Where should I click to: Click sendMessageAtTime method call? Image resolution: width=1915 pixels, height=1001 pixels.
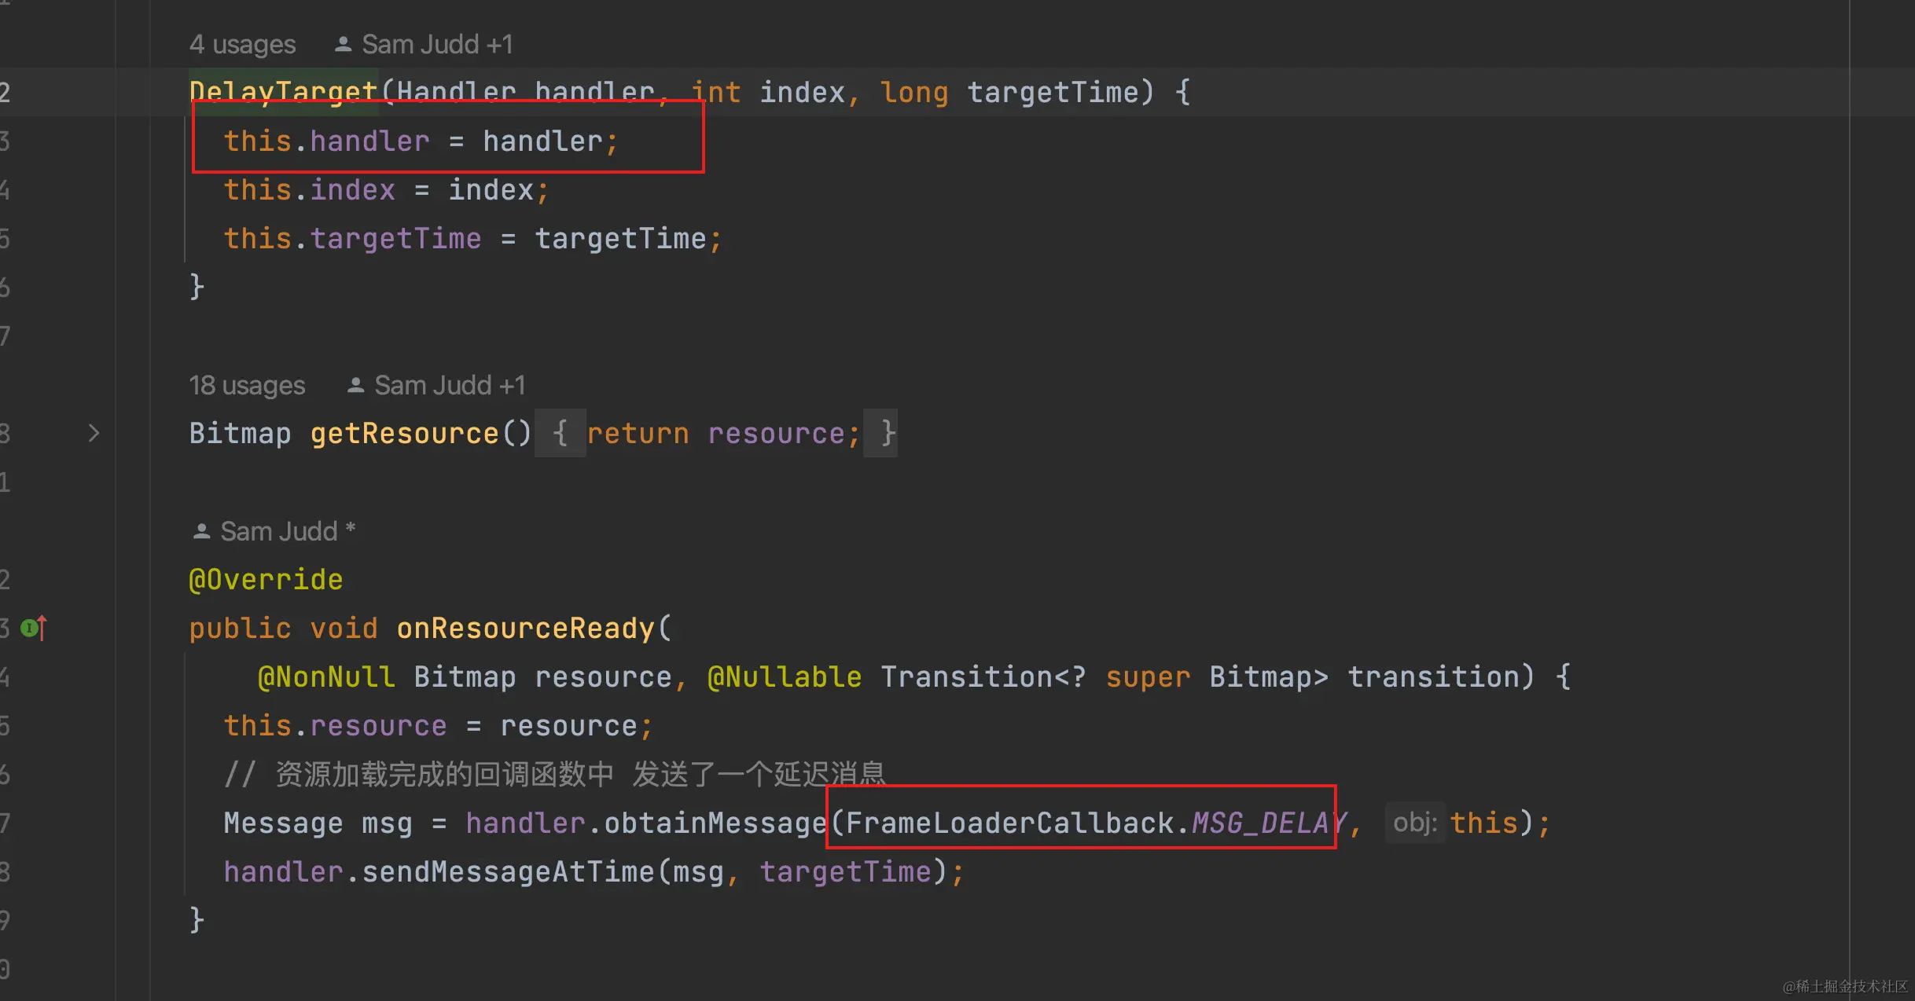click(507, 871)
